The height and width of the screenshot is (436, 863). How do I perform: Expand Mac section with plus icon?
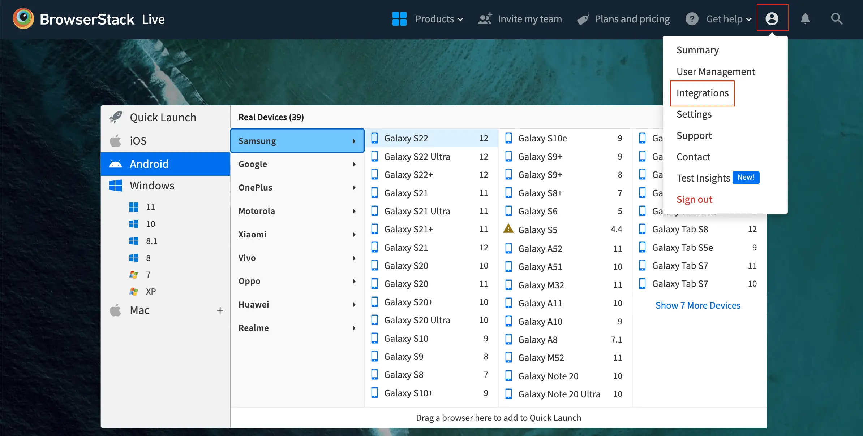220,310
